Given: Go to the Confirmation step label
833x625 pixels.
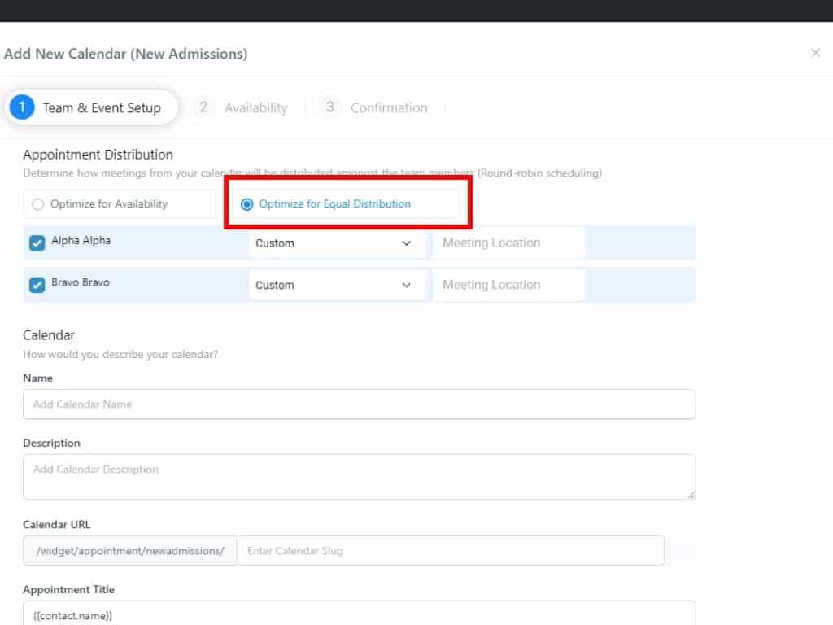Looking at the screenshot, I should tap(388, 107).
